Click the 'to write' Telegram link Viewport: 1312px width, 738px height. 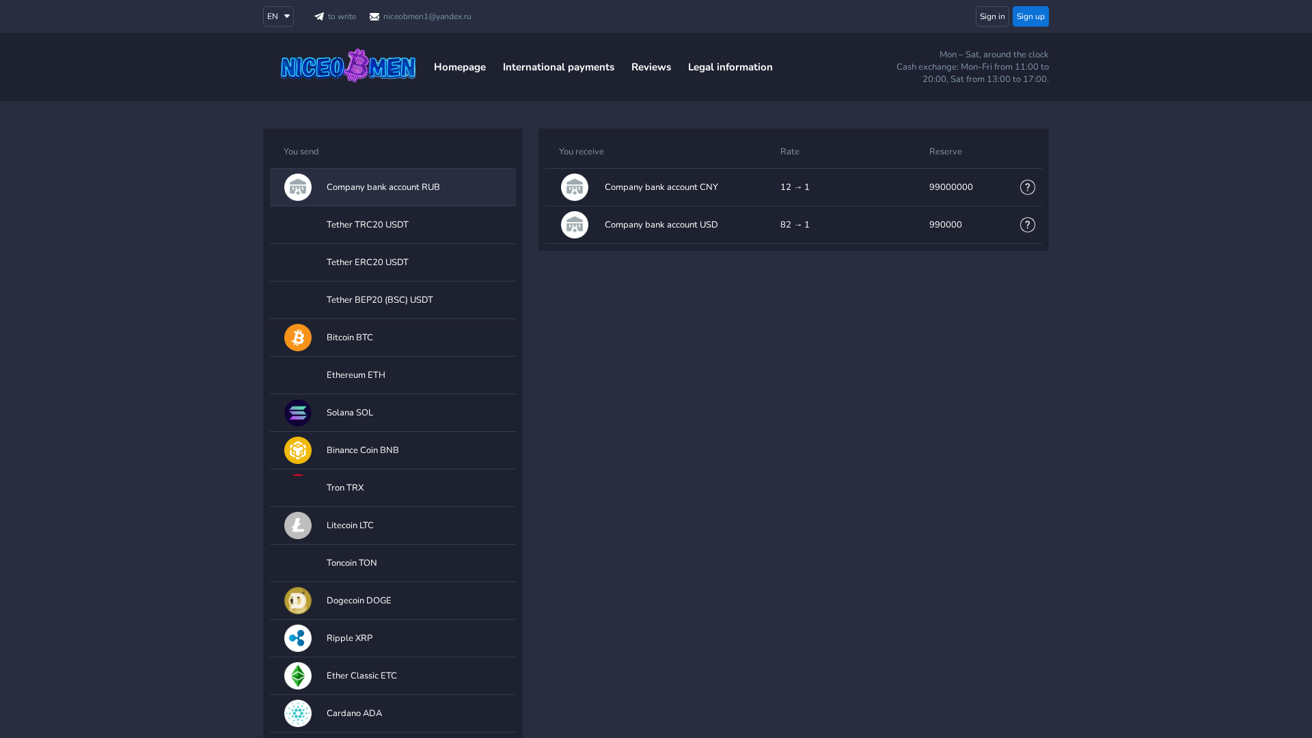[335, 16]
